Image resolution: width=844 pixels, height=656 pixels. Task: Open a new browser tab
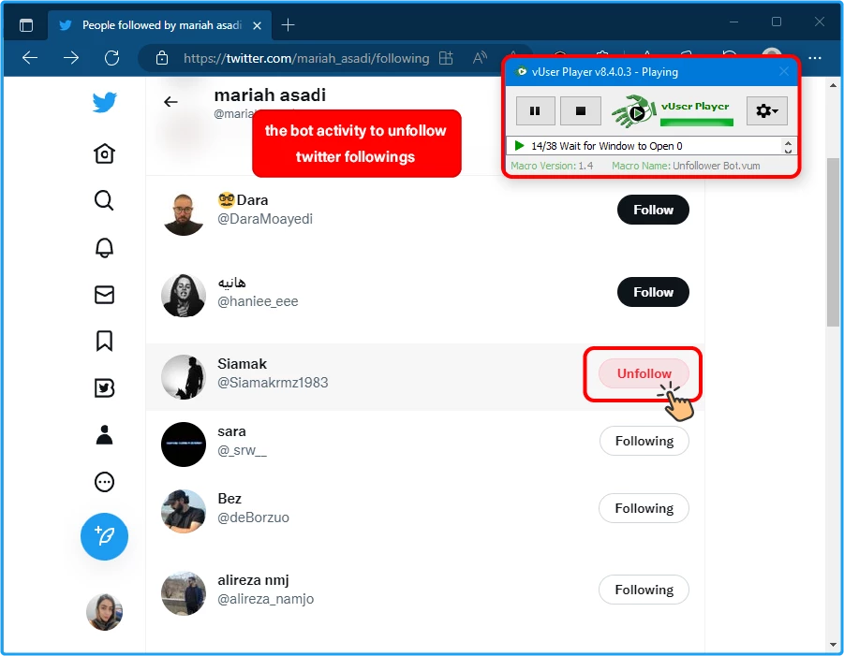point(288,24)
